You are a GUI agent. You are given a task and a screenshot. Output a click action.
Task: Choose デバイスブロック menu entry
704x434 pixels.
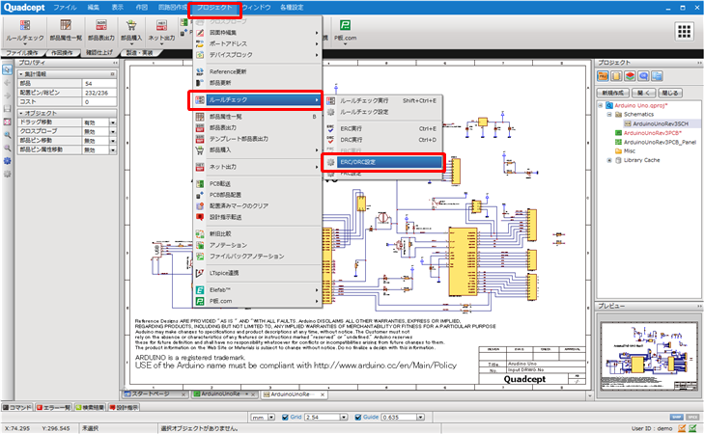pyautogui.click(x=258, y=55)
